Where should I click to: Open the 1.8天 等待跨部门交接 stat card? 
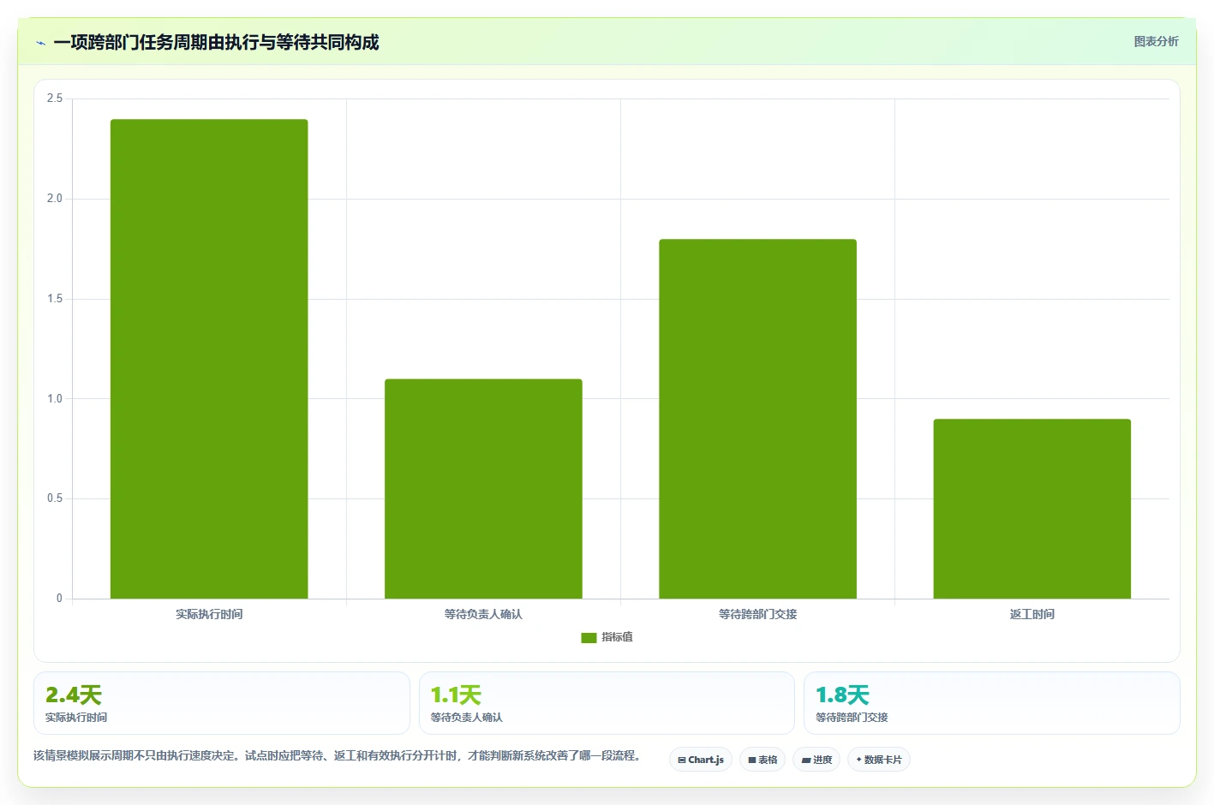pos(991,703)
